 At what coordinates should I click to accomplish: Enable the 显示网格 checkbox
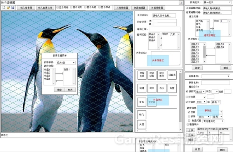click(57, 7)
